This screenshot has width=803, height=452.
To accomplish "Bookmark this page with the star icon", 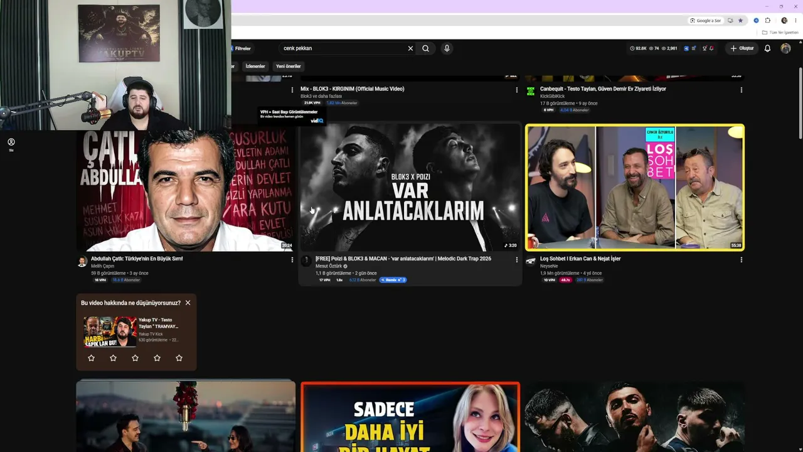I will pyautogui.click(x=740, y=21).
